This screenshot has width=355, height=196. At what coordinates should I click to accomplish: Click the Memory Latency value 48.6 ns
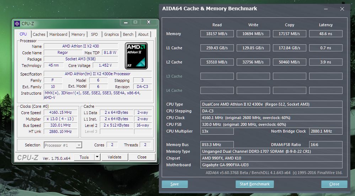pyautogui.click(x=326, y=34)
